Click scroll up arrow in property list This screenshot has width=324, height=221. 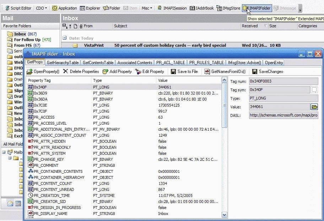pyautogui.click(x=224, y=80)
